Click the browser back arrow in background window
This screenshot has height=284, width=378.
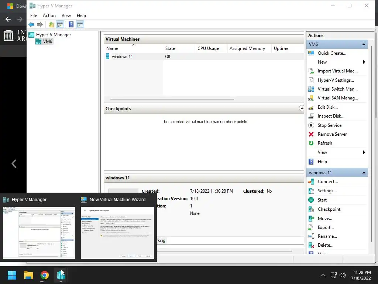click(x=8, y=19)
